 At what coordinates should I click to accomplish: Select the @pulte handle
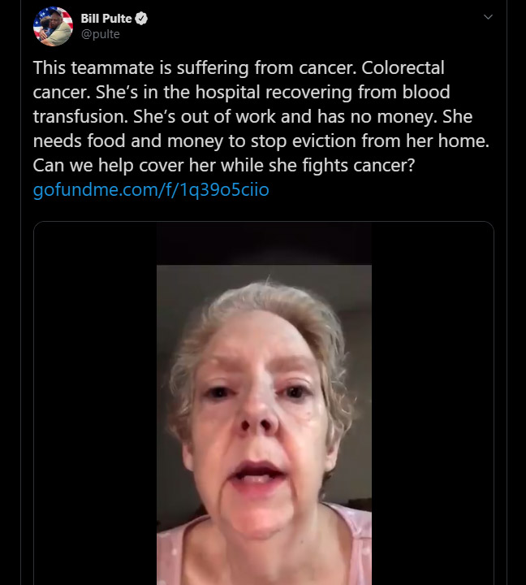(101, 34)
